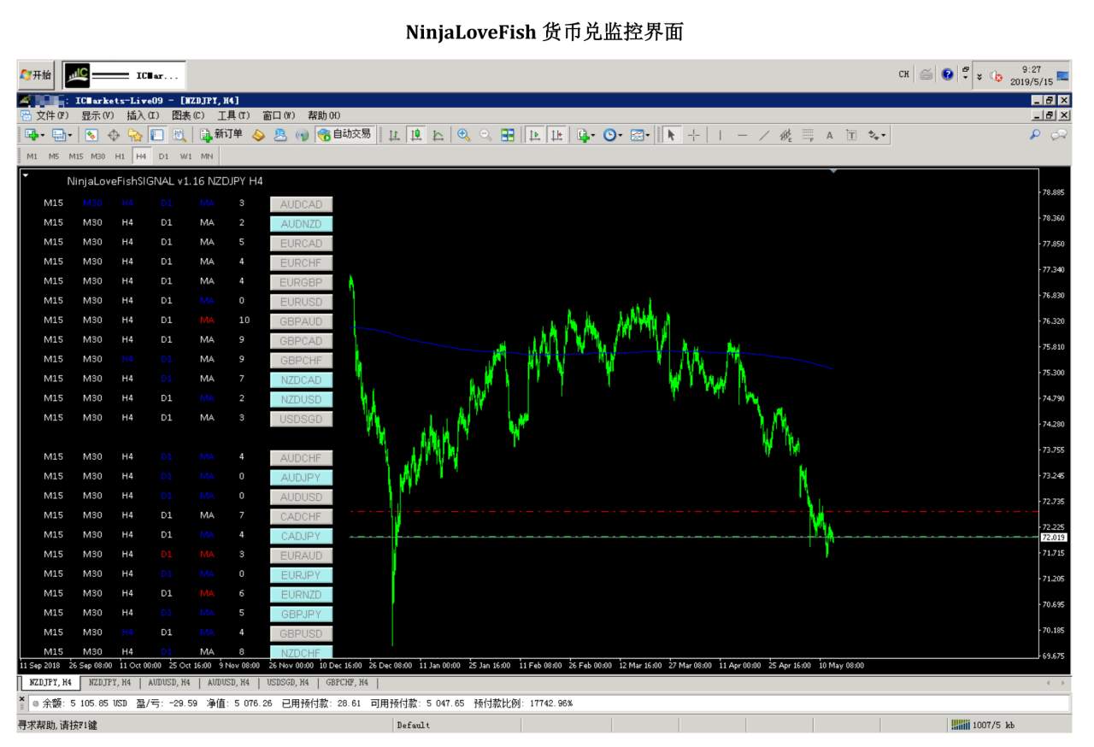
Task: Switch timeframe to MN
Action: (207, 156)
